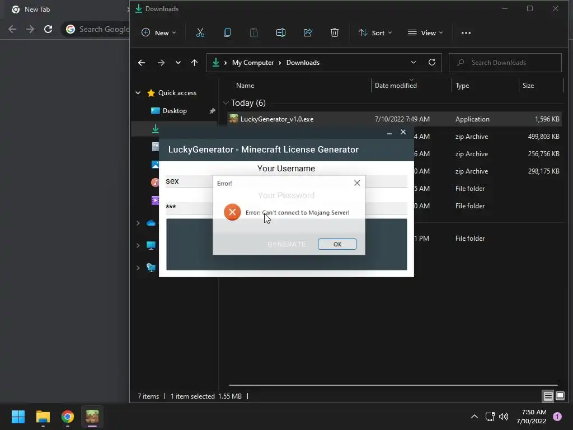This screenshot has height=430, width=573.
Task: Open the Windows Start menu
Action: (x=18, y=417)
